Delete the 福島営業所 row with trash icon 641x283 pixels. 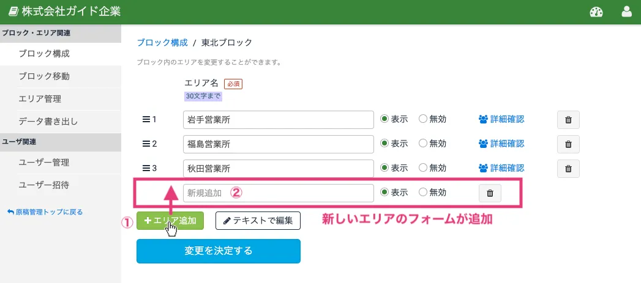(x=568, y=144)
